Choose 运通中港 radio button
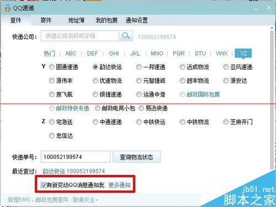This screenshot has height=207, width=276. click(139, 94)
